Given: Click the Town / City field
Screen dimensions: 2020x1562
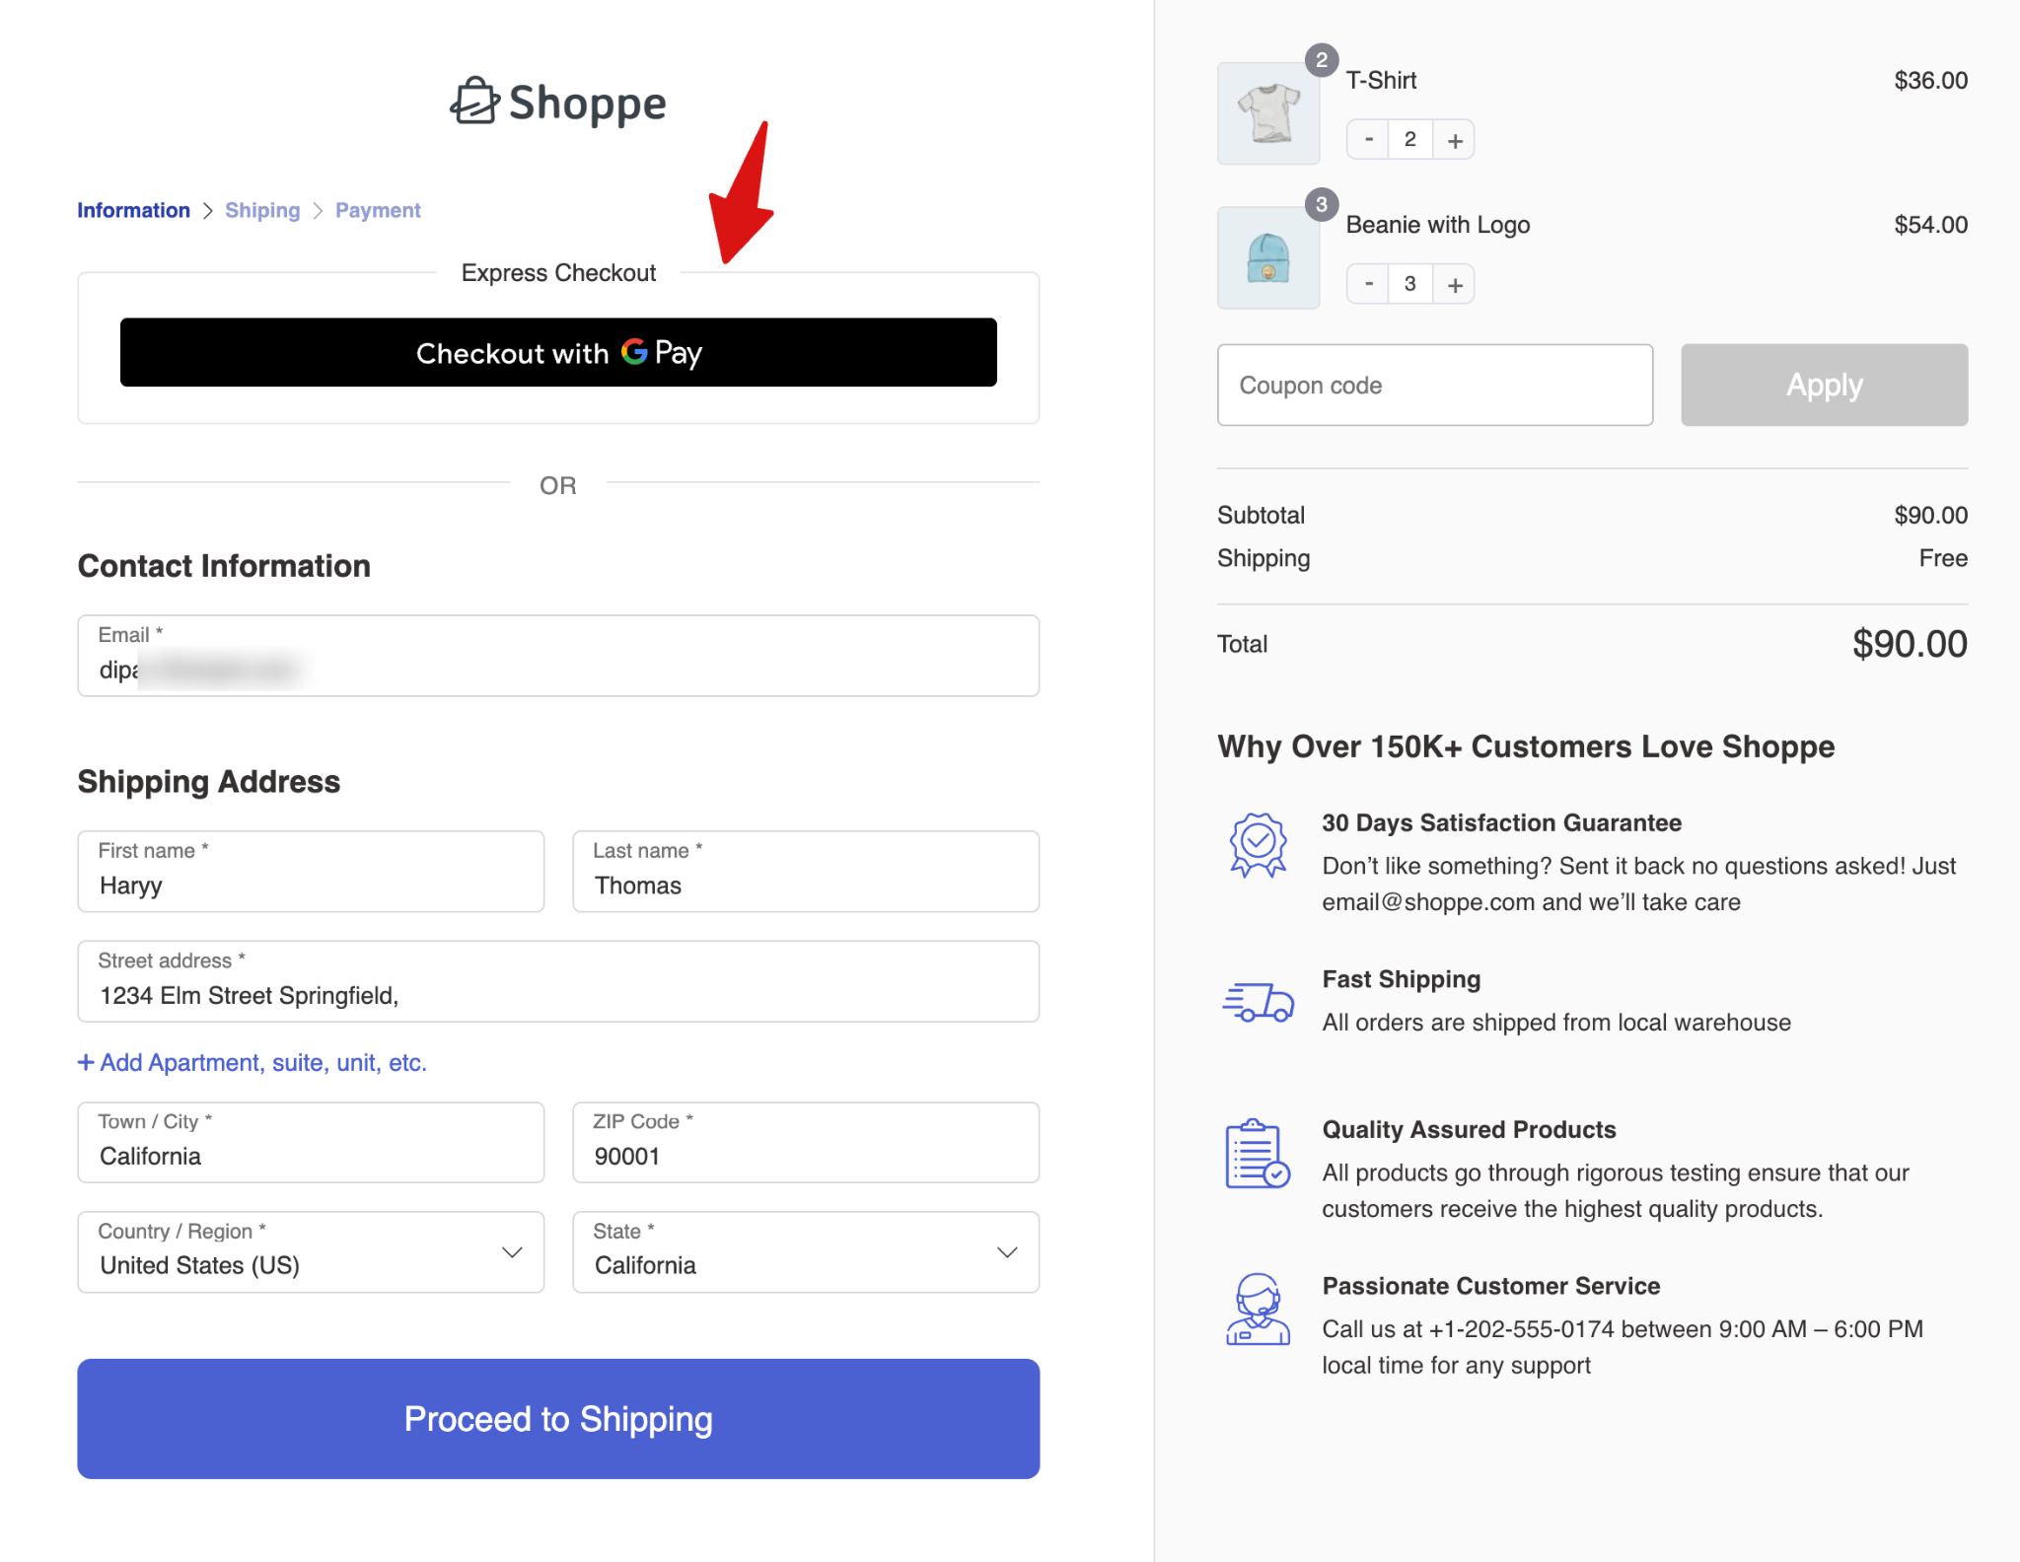Looking at the screenshot, I should point(311,1142).
